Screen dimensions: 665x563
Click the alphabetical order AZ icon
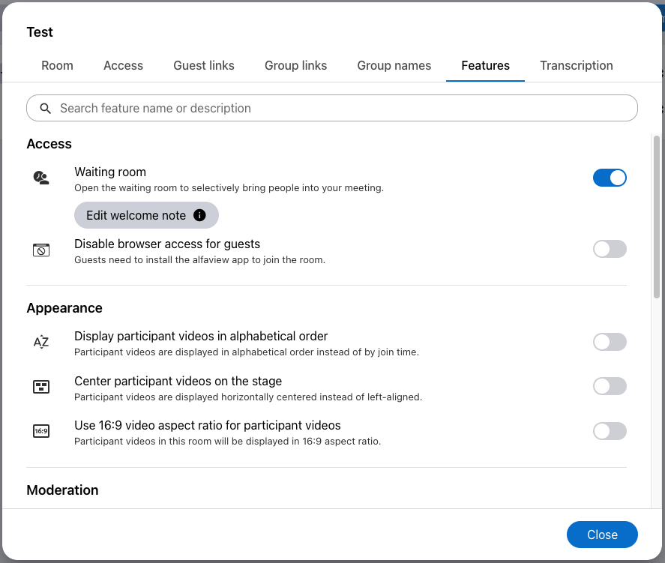pyautogui.click(x=41, y=342)
